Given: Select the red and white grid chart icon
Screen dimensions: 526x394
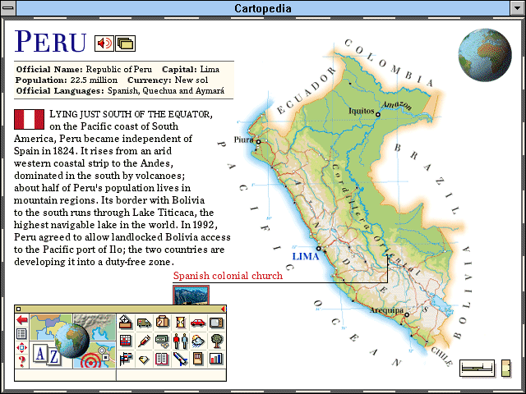Looking at the screenshot, I should 126,341.
